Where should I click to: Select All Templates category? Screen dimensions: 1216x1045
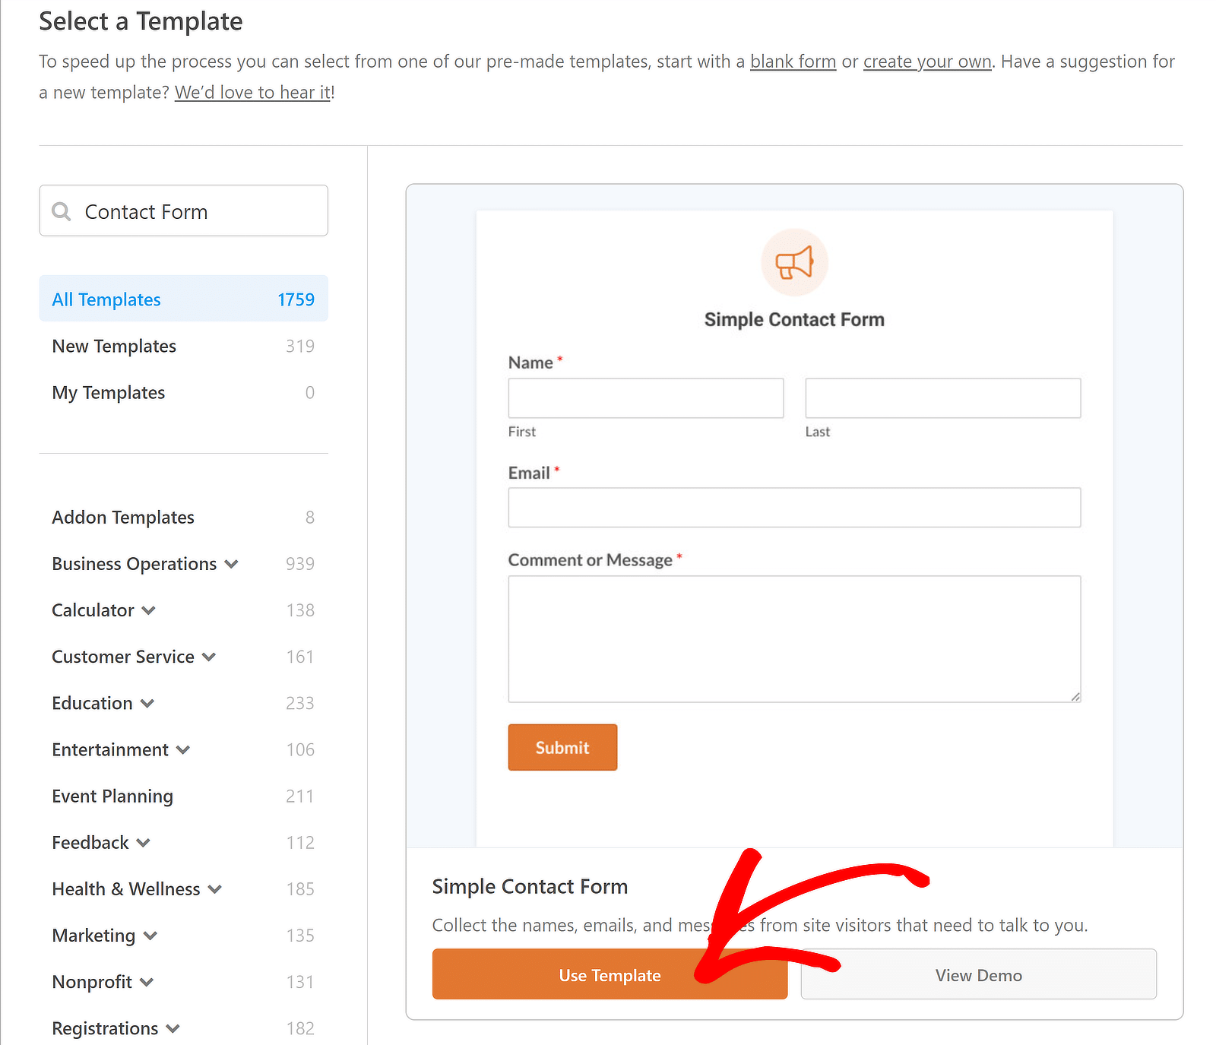(183, 299)
